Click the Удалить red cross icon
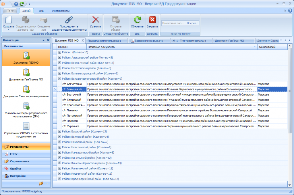This screenshot has width=294, height=195. (95, 20)
